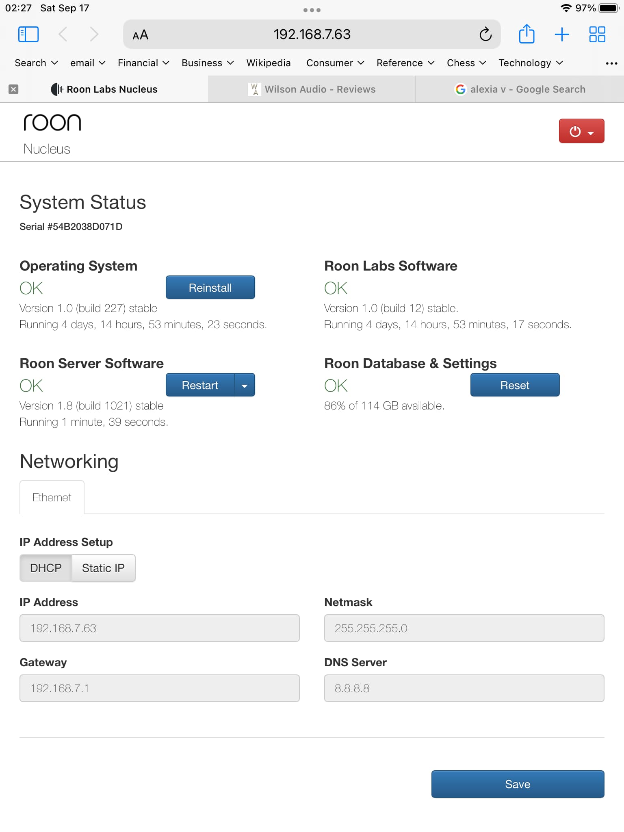
Task: Click "Running 1 minute, 39 seconds." text
Action: (x=94, y=422)
